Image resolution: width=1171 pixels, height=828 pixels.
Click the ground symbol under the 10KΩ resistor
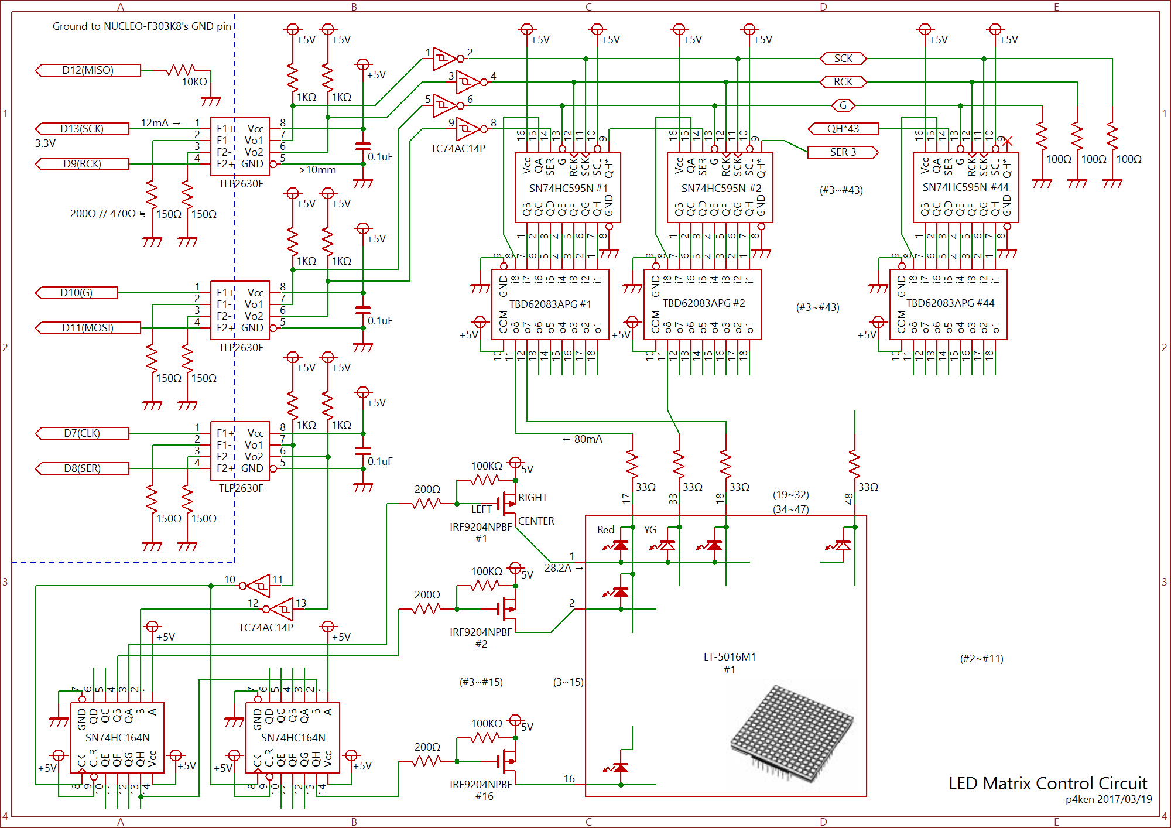pyautogui.click(x=211, y=101)
